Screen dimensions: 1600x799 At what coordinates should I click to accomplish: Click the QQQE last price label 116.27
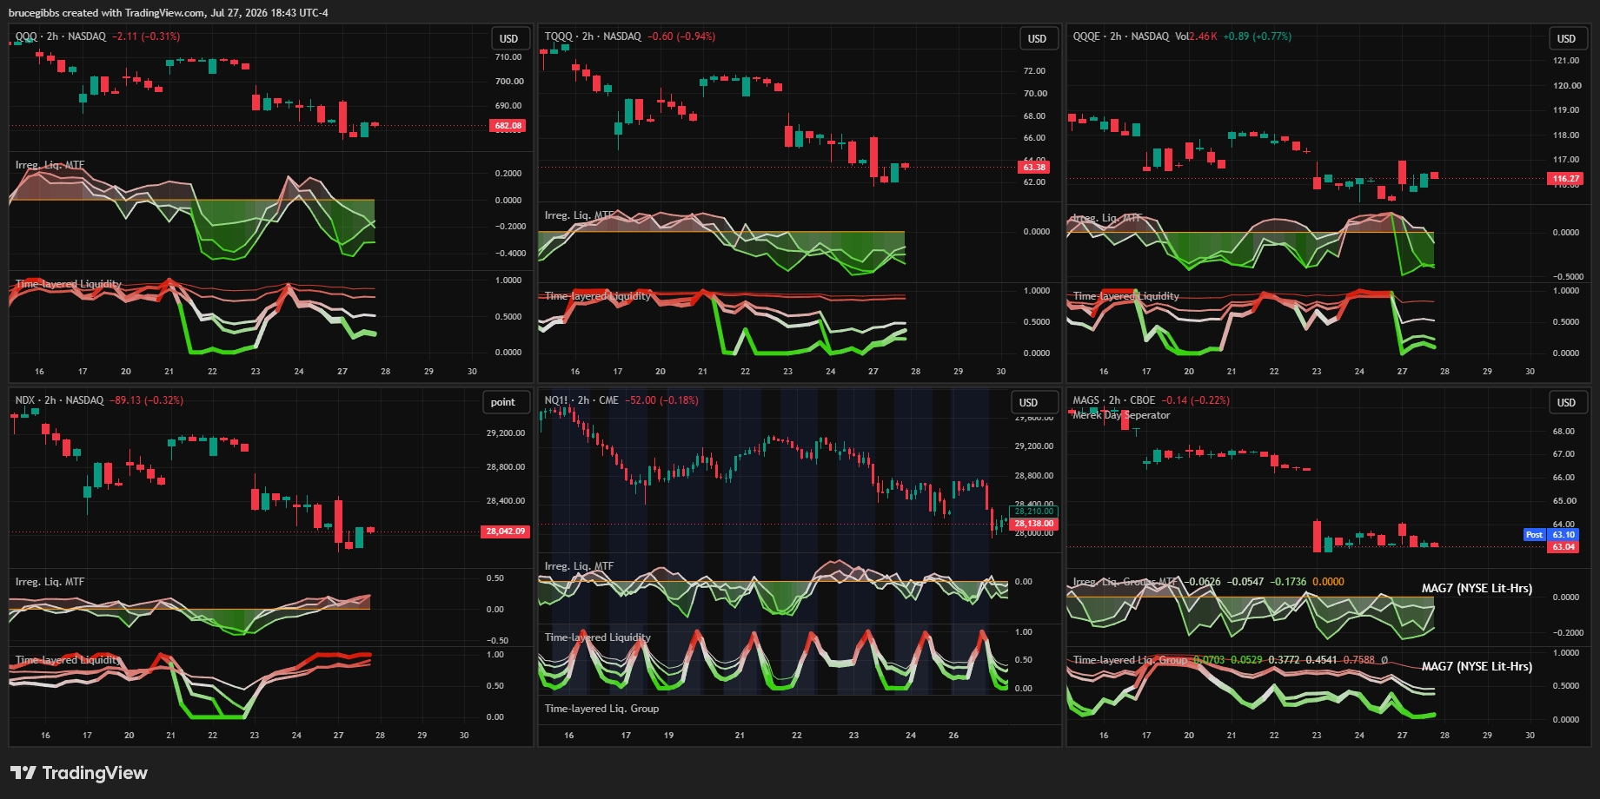(x=1566, y=179)
